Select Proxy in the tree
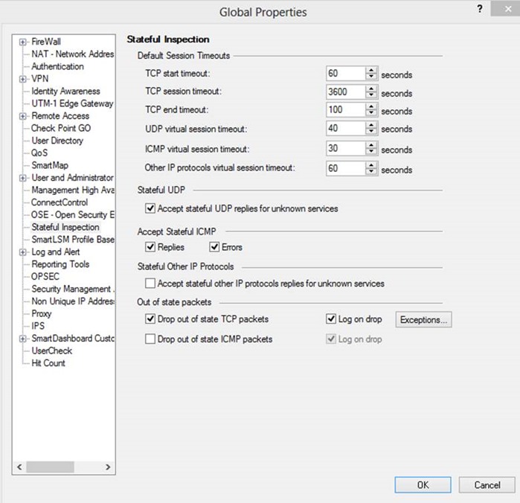 [x=42, y=313]
